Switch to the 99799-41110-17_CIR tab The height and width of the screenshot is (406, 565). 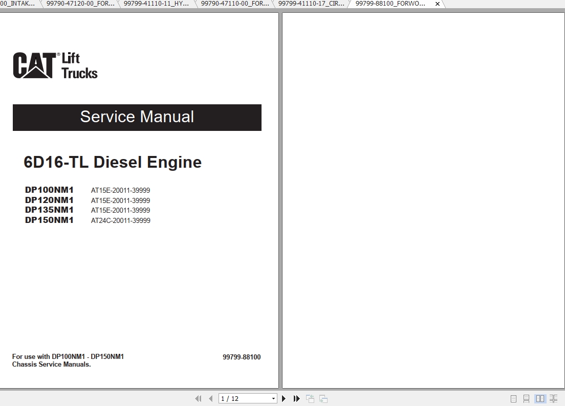point(311,4)
